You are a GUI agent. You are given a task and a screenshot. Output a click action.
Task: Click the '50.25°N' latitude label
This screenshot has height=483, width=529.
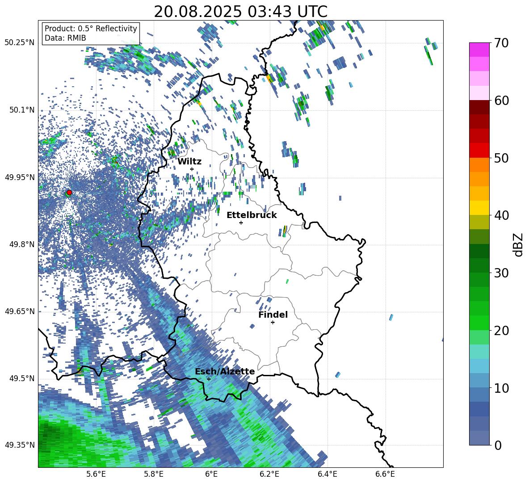point(20,43)
